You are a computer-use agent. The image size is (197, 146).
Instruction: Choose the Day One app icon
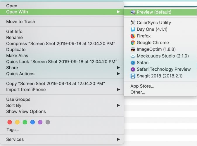(133, 29)
